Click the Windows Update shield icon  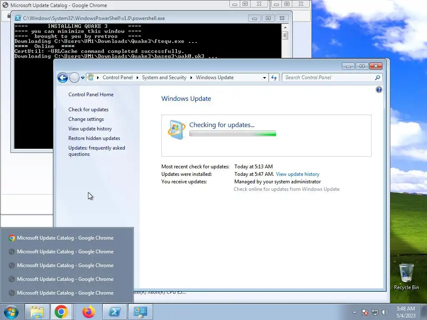(x=176, y=130)
